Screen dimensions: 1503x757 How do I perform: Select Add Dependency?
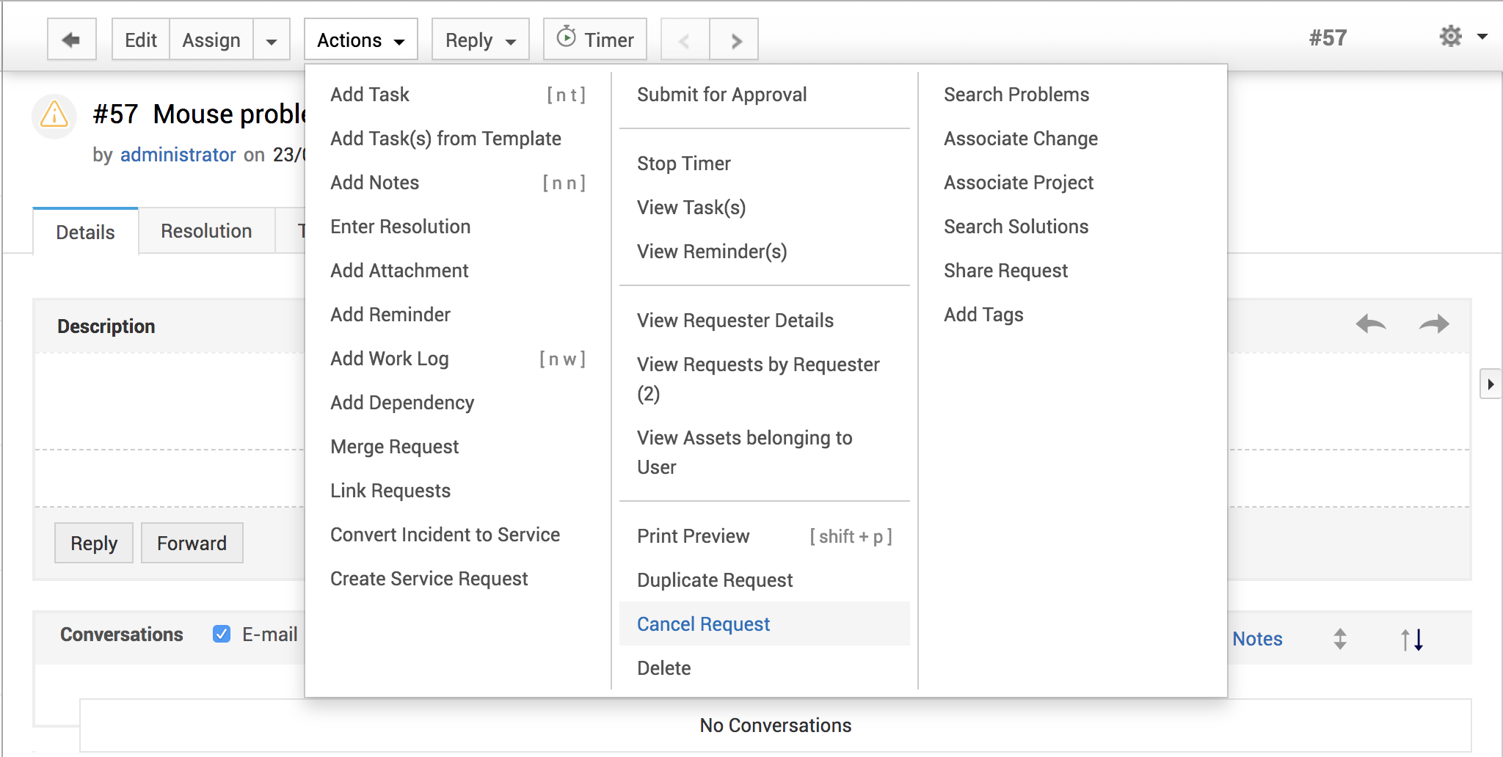click(459, 403)
